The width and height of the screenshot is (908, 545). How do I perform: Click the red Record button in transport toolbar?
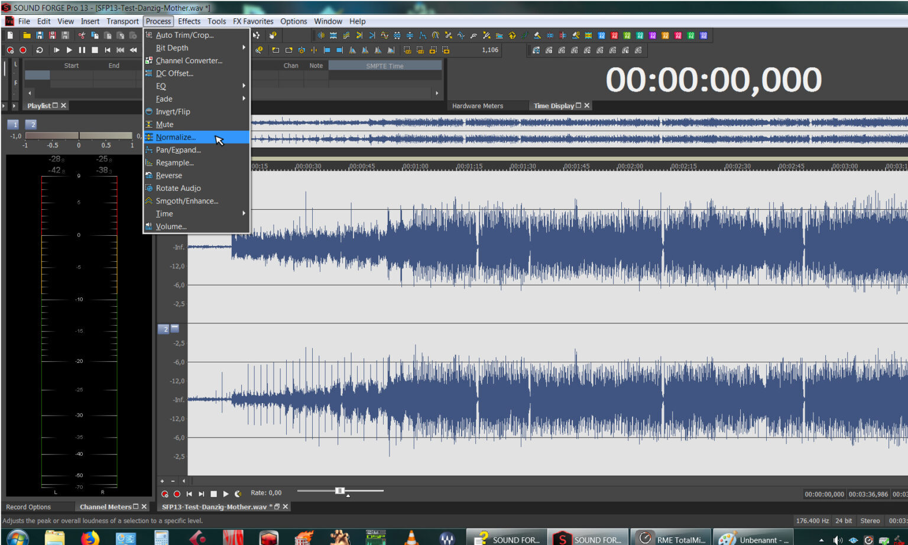tap(23, 50)
